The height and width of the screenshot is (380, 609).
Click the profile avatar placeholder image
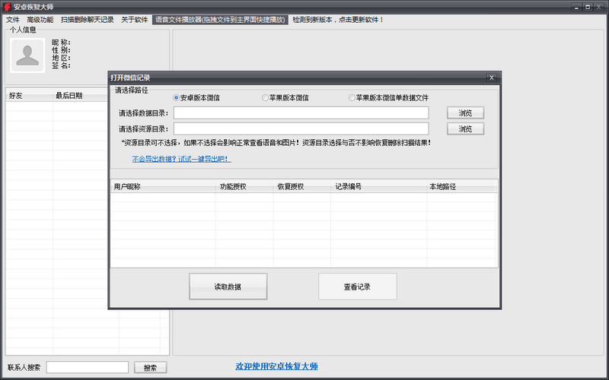click(29, 55)
